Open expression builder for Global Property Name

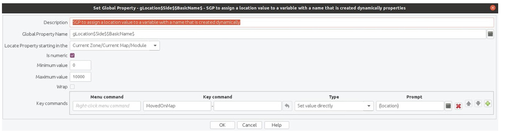(490, 34)
